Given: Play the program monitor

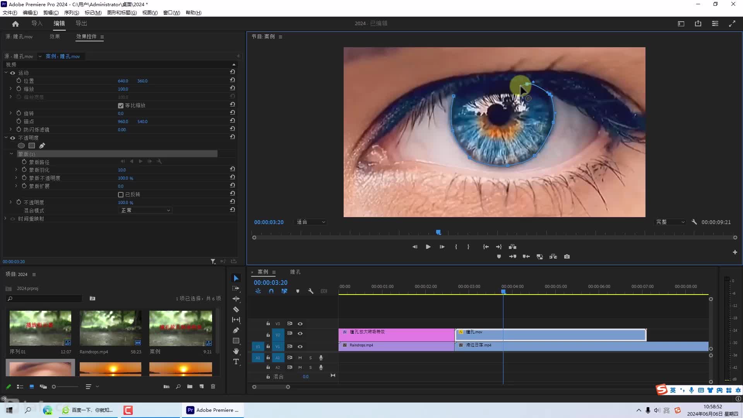Looking at the screenshot, I should click(x=428, y=247).
